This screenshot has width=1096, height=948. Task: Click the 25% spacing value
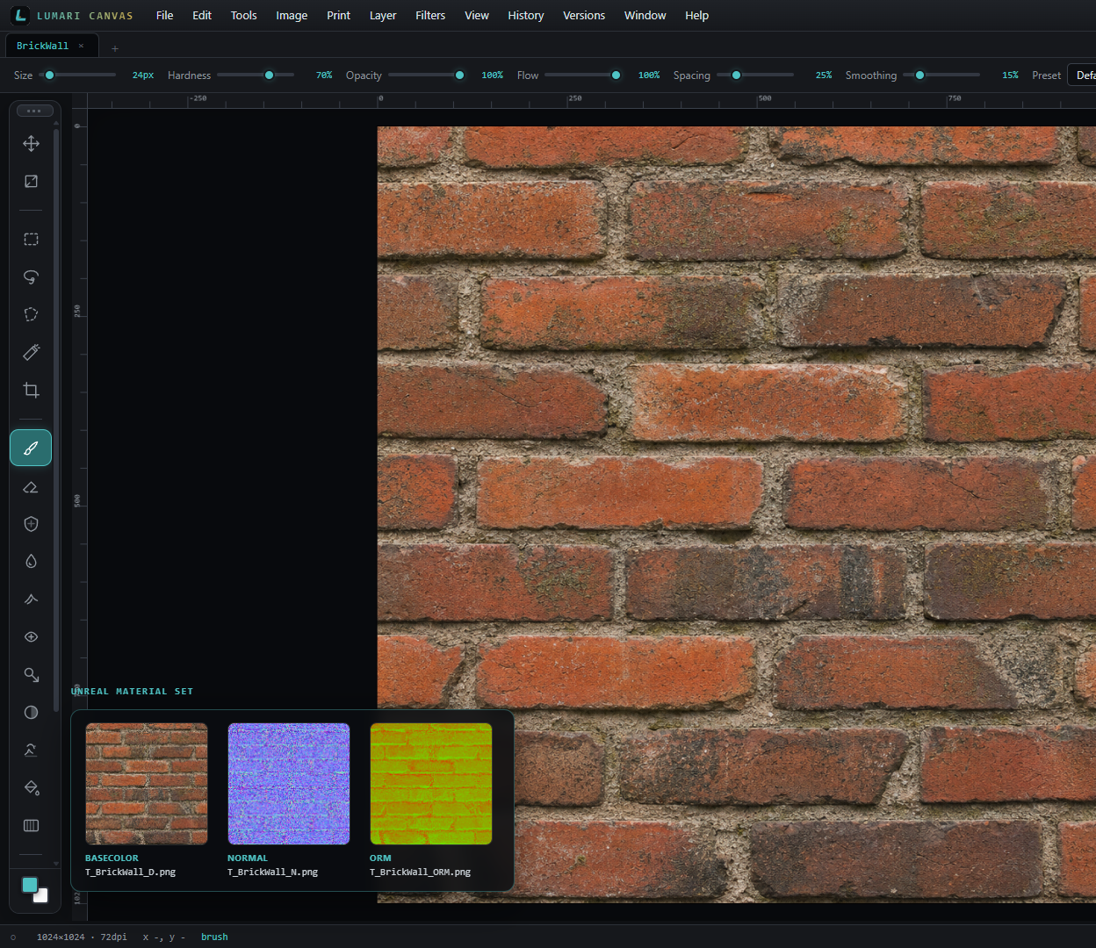(823, 75)
